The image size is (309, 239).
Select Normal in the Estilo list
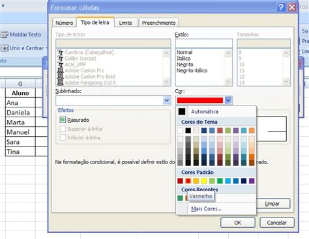click(184, 52)
